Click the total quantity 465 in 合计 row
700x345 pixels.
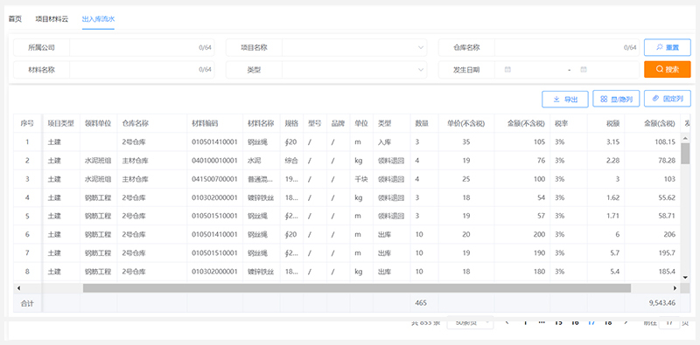(x=421, y=303)
